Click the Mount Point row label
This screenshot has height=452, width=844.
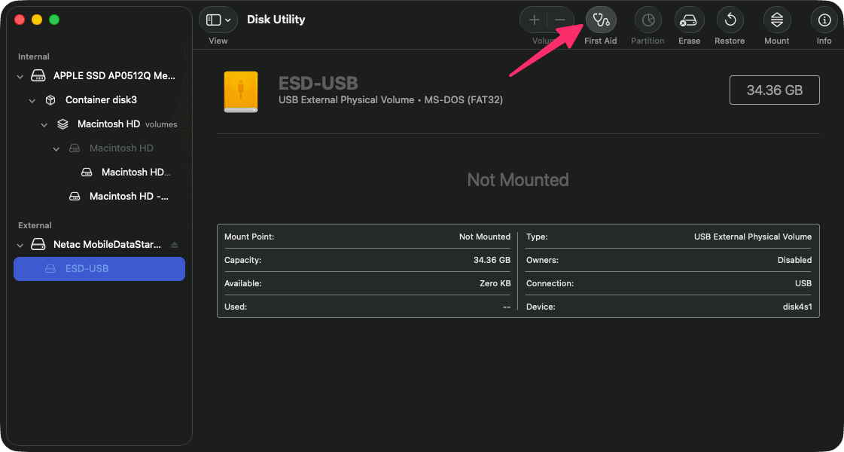(x=249, y=237)
